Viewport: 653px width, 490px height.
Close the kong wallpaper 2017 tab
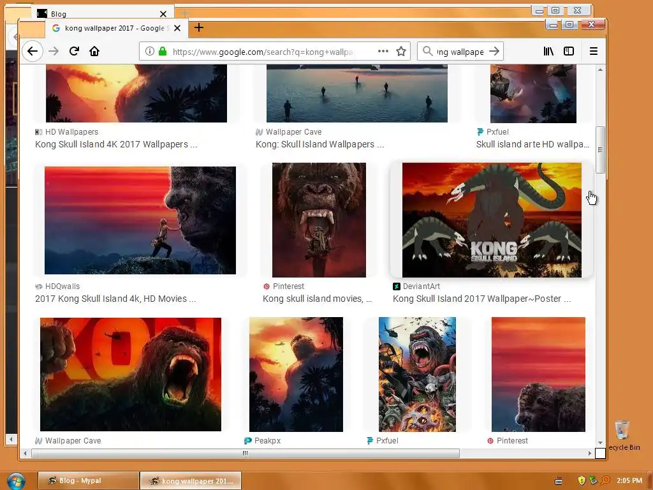(177, 28)
